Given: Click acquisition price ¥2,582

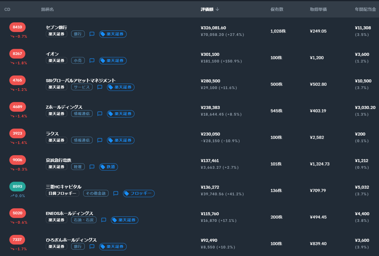Looking at the screenshot, I should pos(317,137).
